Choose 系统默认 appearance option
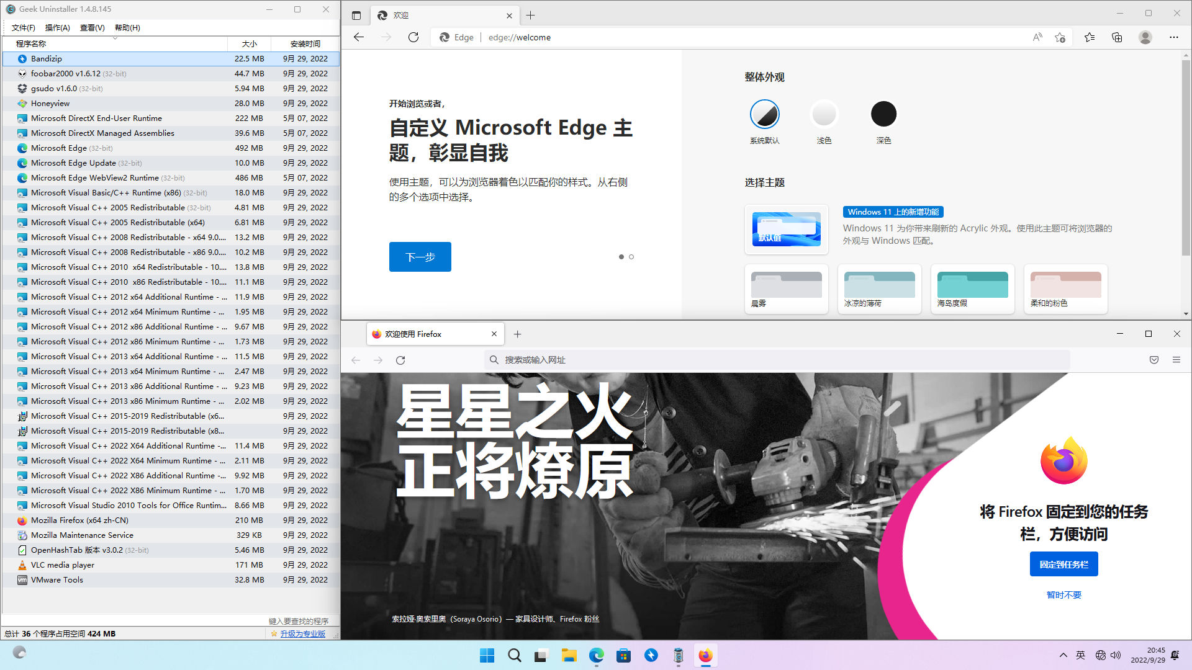Viewport: 1192px width, 670px height. (764, 114)
